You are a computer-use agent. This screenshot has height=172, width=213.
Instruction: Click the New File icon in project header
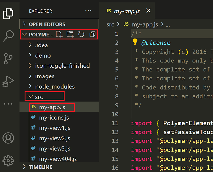59,34
